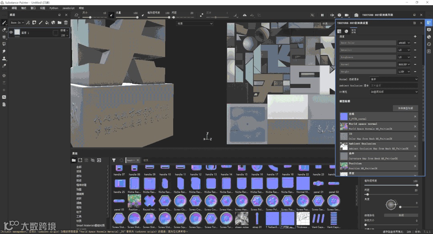Select the Projection tool in left toolbar
Viewport: 433px width, 234px height.
point(4,37)
